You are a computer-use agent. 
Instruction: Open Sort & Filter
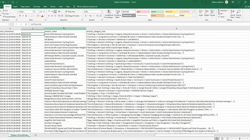(232, 14)
